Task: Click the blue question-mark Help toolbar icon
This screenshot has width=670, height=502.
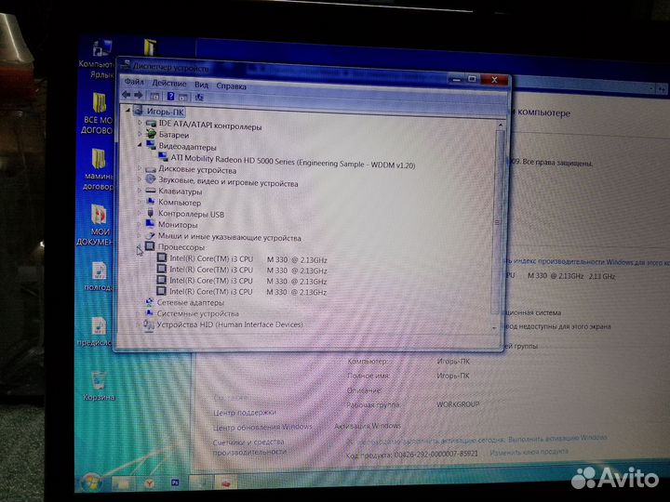Action: 170,97
